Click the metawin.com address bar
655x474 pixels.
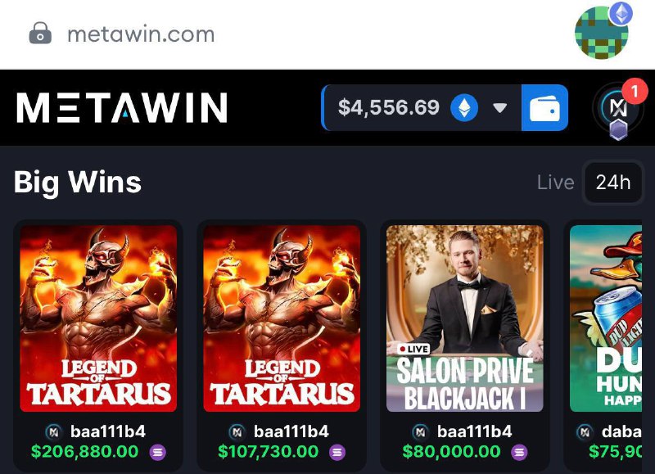[141, 34]
